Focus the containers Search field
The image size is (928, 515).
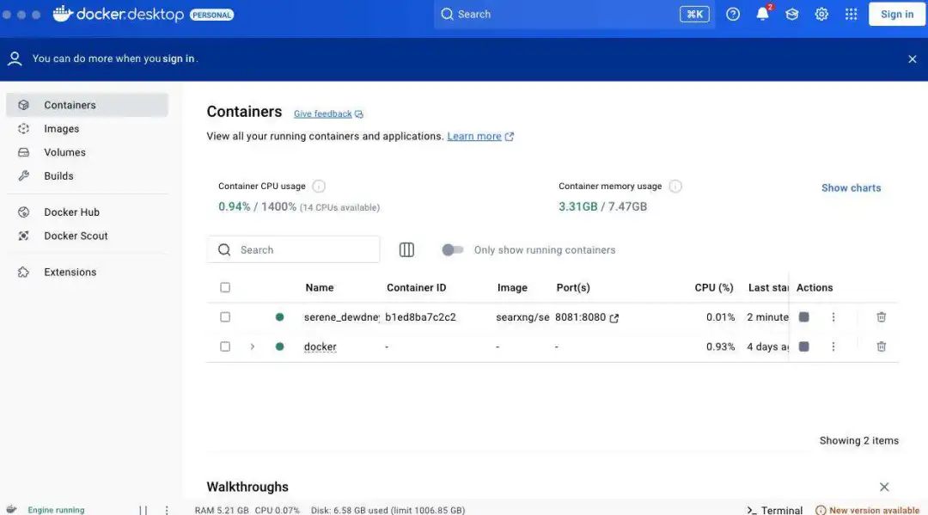click(294, 250)
